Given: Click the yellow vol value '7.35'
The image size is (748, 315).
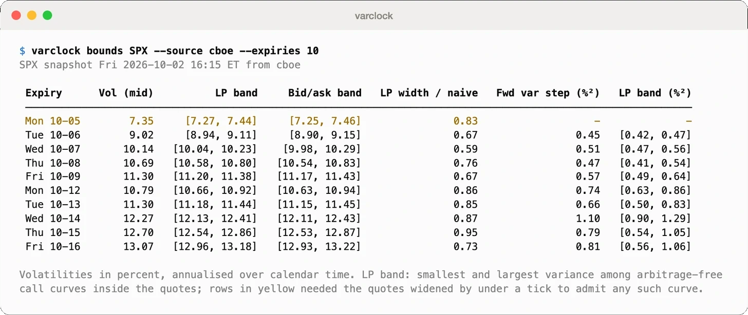Looking at the screenshot, I should pyautogui.click(x=141, y=121).
